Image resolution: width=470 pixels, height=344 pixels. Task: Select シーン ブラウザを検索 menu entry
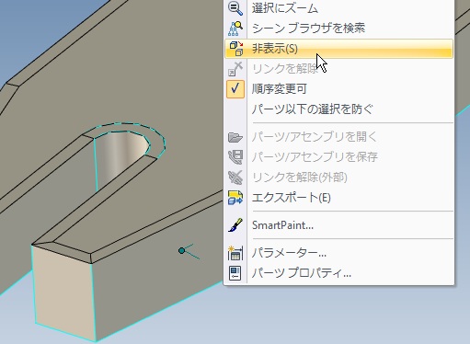pos(338,29)
